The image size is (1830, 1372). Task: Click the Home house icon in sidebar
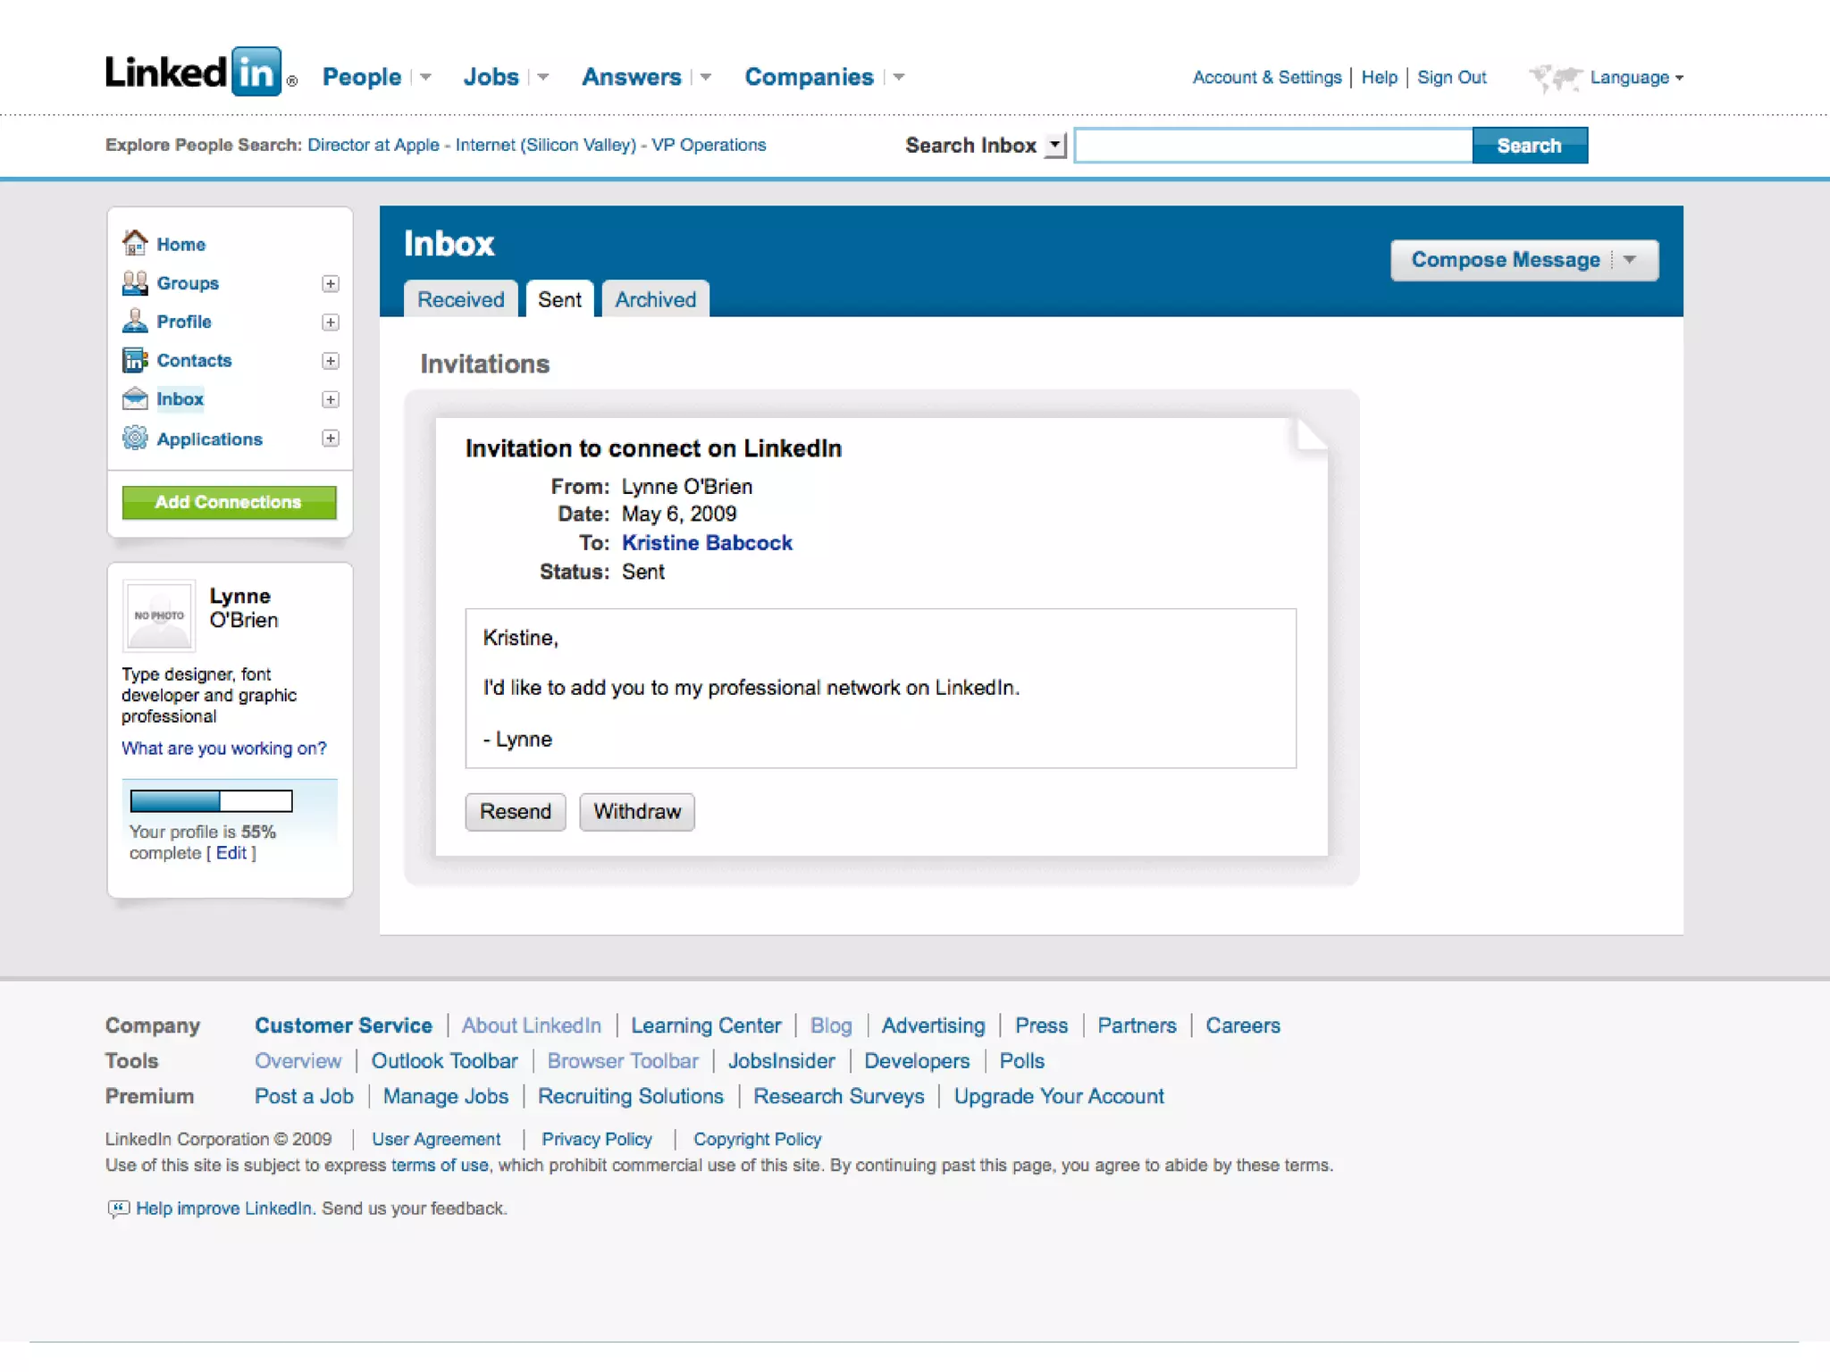(x=135, y=243)
